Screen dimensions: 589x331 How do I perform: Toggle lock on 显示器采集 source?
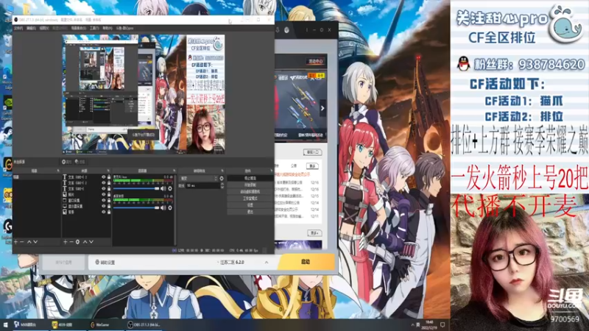109,206
